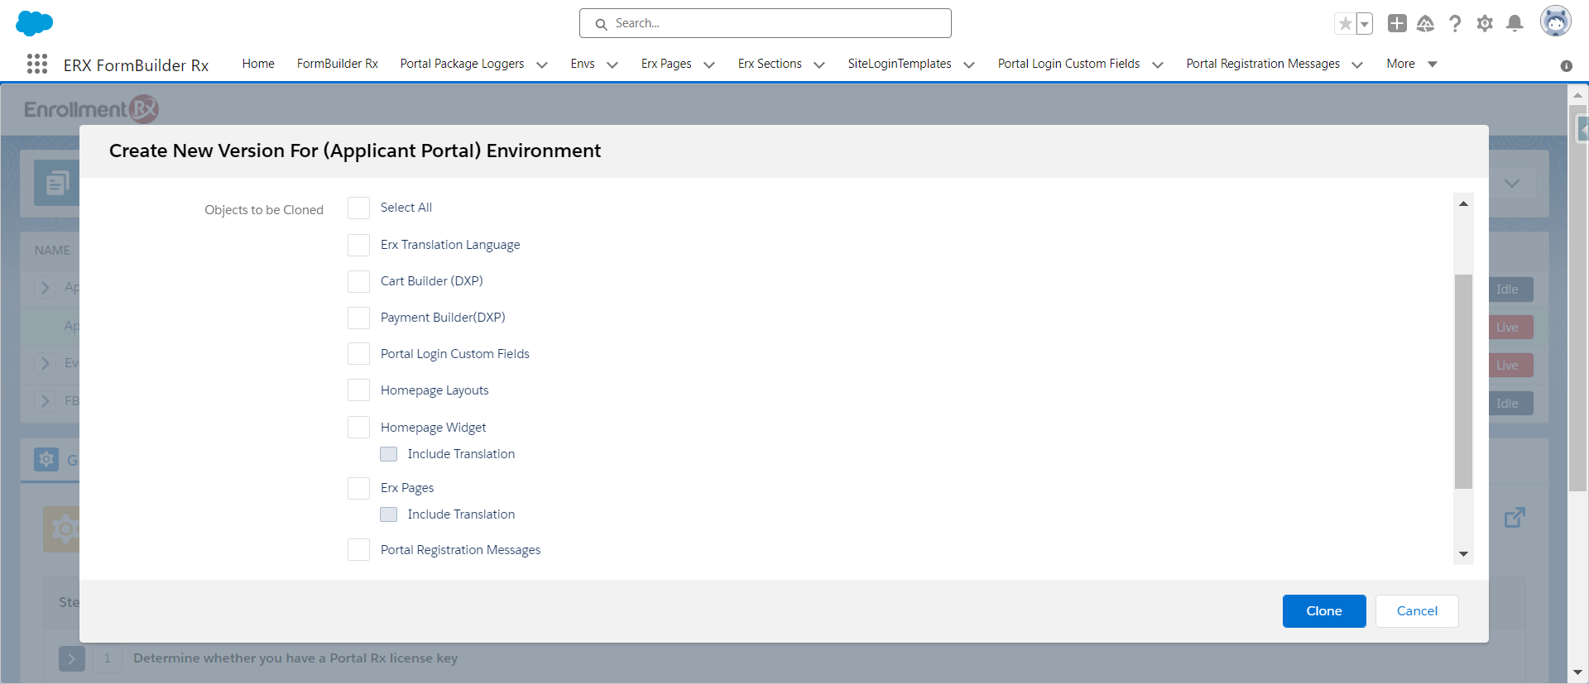Enable the Cart Builder (DXP) checkbox
The width and height of the screenshot is (1589, 684).
[358, 281]
